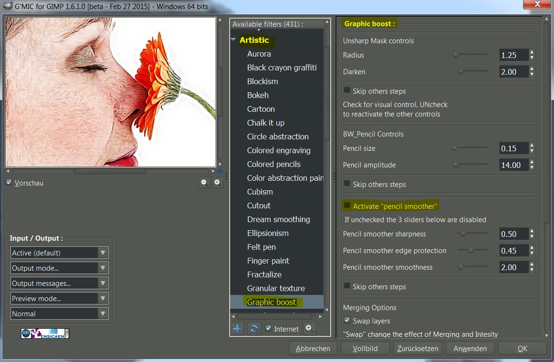The height and width of the screenshot is (362, 554).
Task: Toggle the Vorschau preview checkbox
Action: pos(9,183)
